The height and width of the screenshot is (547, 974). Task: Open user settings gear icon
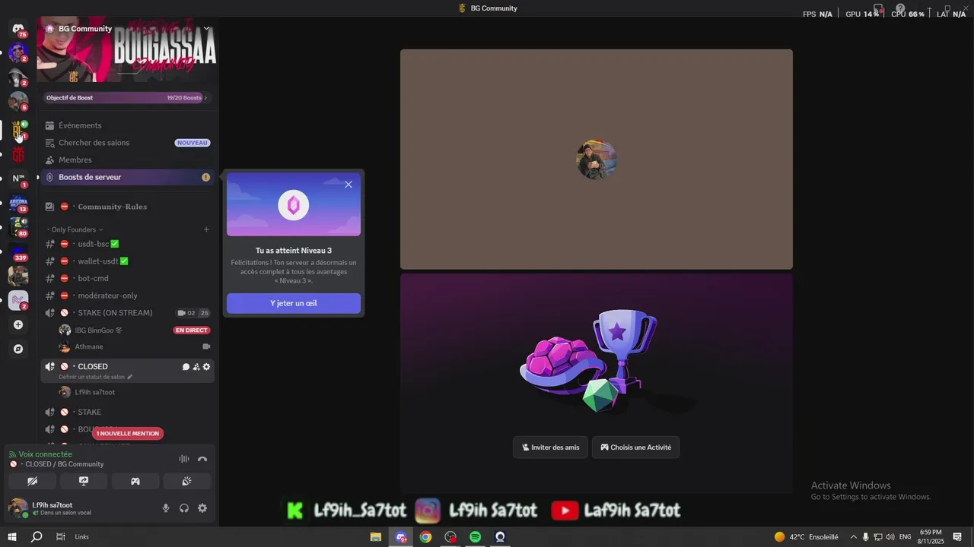pos(202,508)
